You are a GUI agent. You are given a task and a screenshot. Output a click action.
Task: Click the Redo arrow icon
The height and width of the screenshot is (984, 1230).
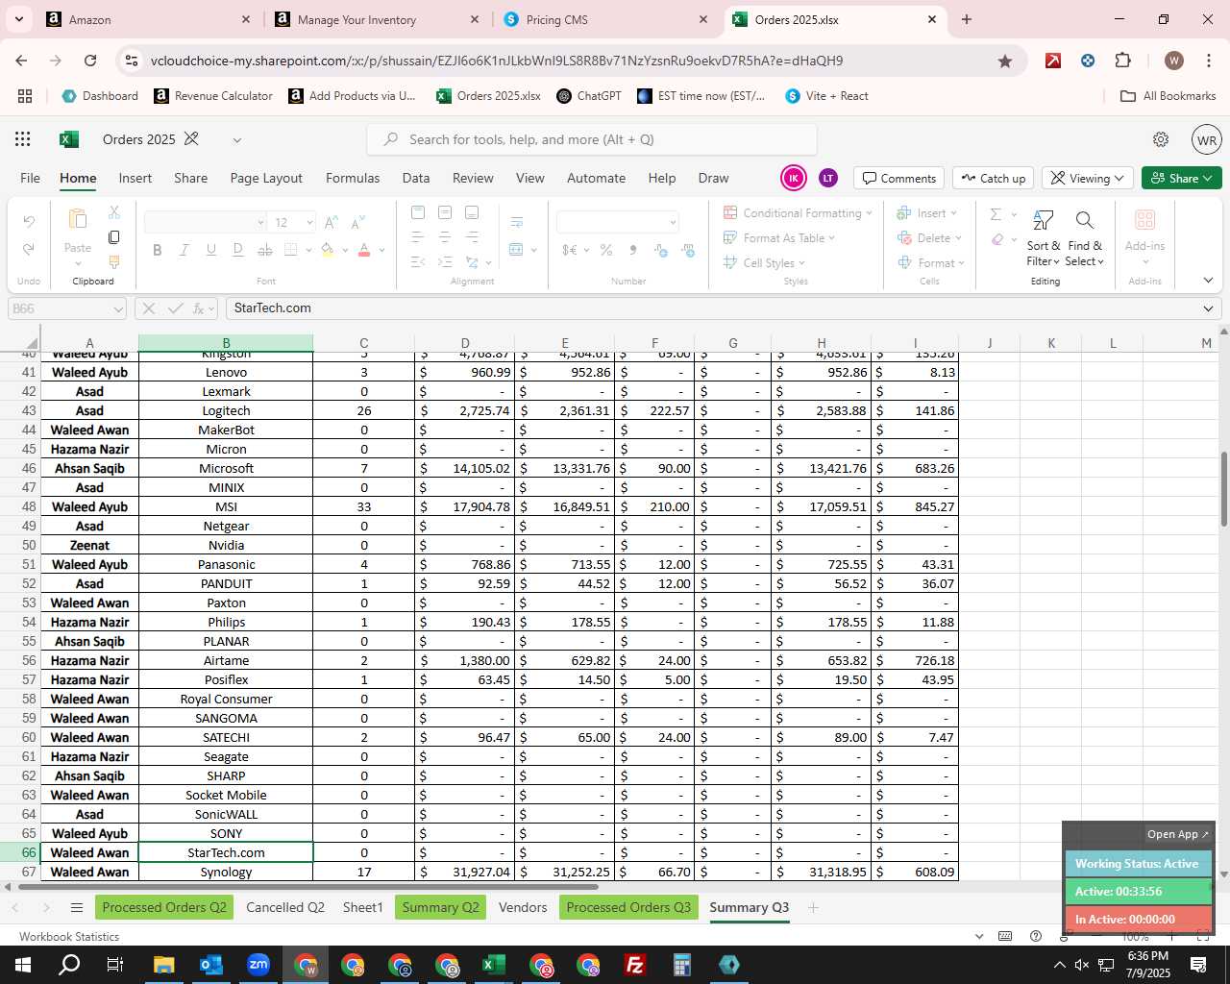coord(29,249)
